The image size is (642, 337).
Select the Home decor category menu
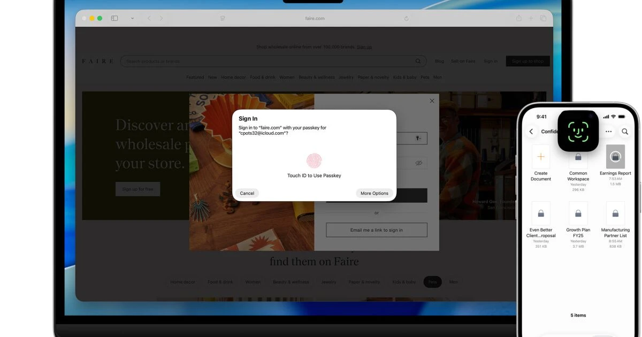234,77
